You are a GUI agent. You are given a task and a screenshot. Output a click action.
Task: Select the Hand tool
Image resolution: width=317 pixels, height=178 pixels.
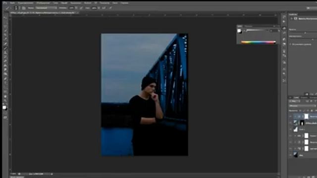coord(5,96)
